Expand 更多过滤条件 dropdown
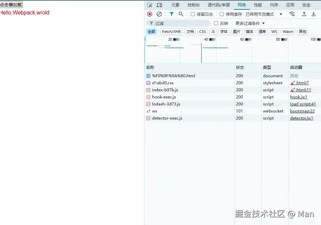The width and height of the screenshot is (321, 225). coord(250,23)
